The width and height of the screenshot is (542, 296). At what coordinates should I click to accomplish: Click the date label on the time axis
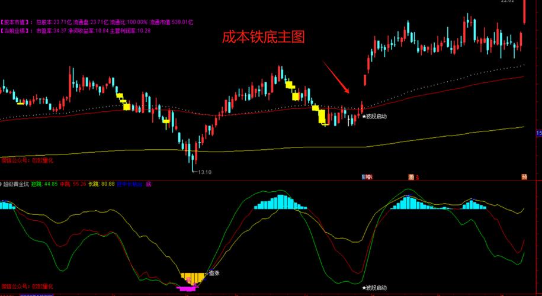36,294
